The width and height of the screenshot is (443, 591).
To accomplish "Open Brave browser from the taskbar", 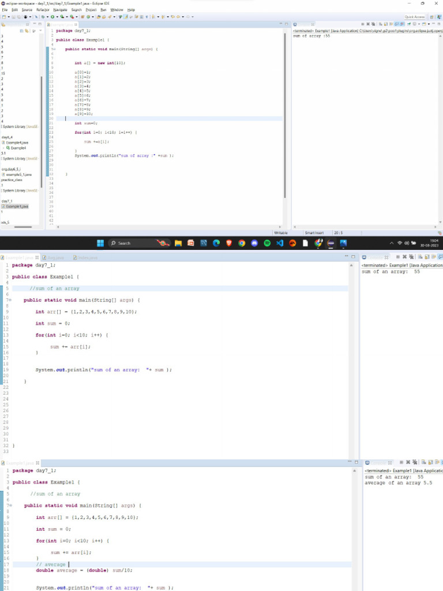I will point(229,243).
